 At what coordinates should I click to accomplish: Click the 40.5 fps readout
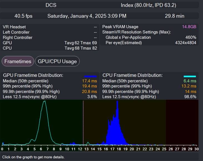click(x=23, y=16)
